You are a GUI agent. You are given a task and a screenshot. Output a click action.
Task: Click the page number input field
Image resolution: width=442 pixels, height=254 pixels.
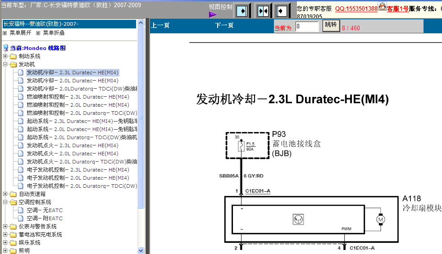[x=307, y=27]
